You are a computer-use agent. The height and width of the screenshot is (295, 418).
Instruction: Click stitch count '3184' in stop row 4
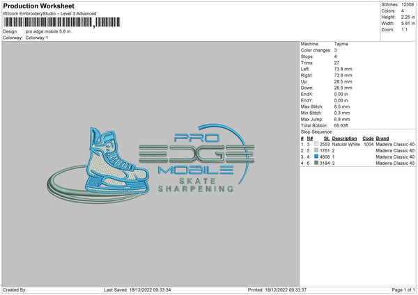[x=325, y=164]
